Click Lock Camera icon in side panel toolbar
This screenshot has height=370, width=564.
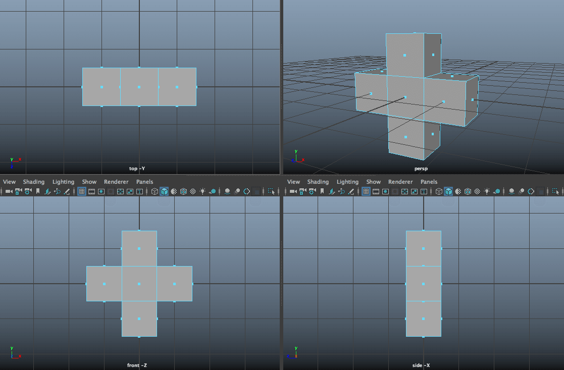[302, 191]
